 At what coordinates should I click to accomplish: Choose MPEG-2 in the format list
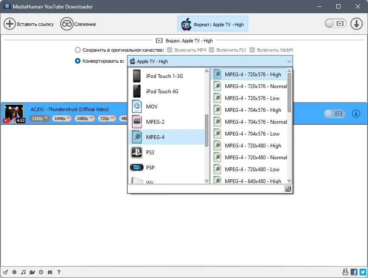pyautogui.click(x=166, y=122)
